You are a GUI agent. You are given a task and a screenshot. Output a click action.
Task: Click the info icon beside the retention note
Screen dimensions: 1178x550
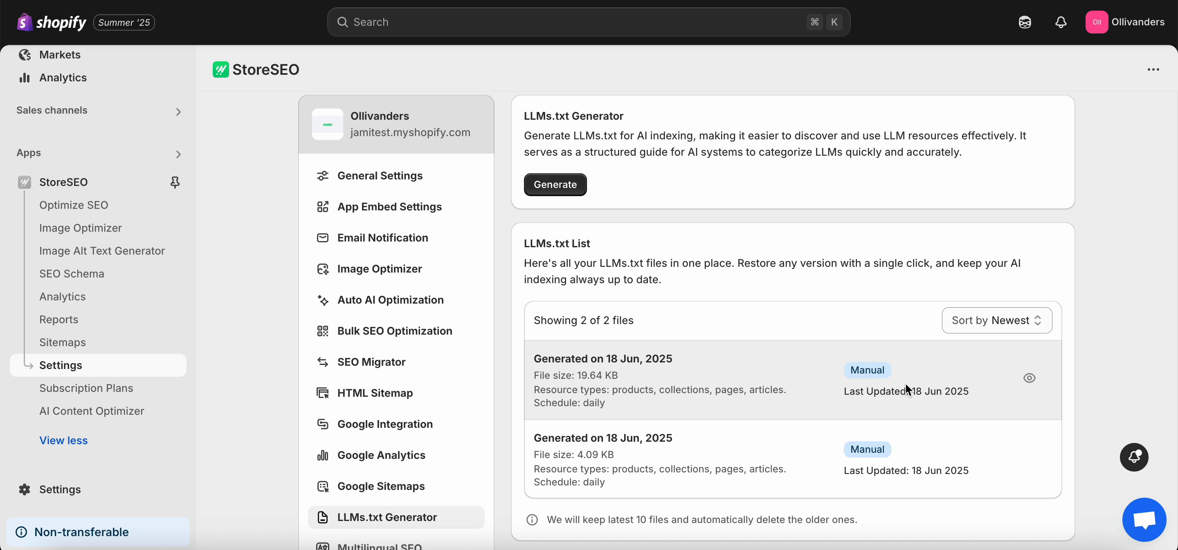pos(532,520)
